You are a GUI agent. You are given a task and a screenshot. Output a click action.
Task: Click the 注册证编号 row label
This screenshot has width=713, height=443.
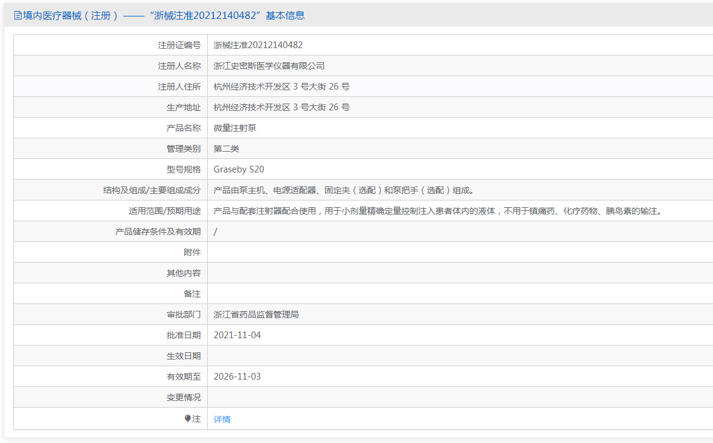(179, 45)
